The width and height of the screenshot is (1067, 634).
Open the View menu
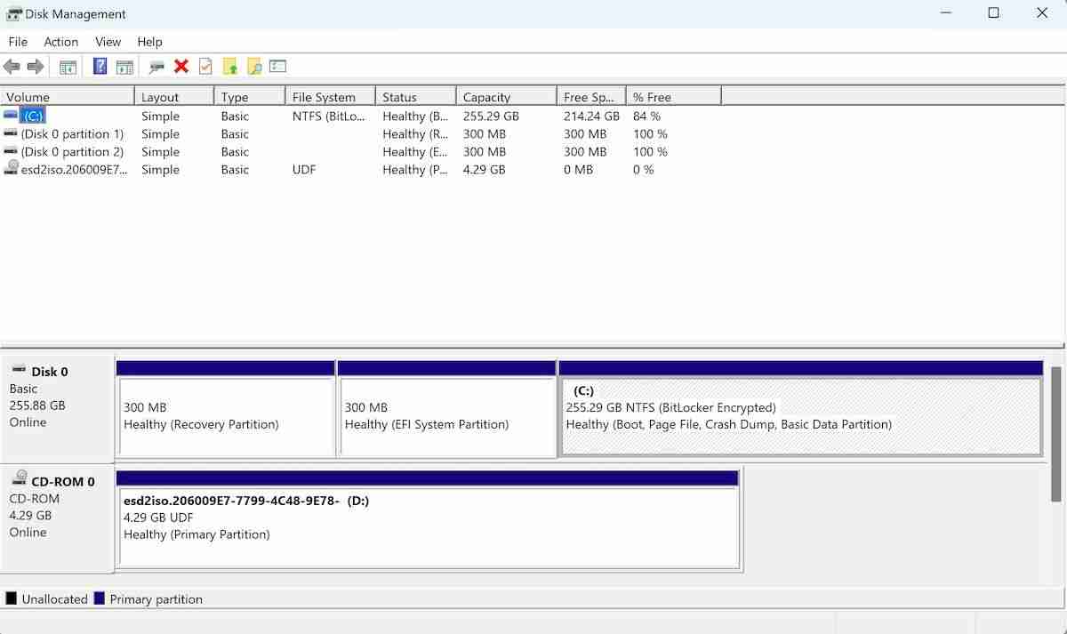108,41
